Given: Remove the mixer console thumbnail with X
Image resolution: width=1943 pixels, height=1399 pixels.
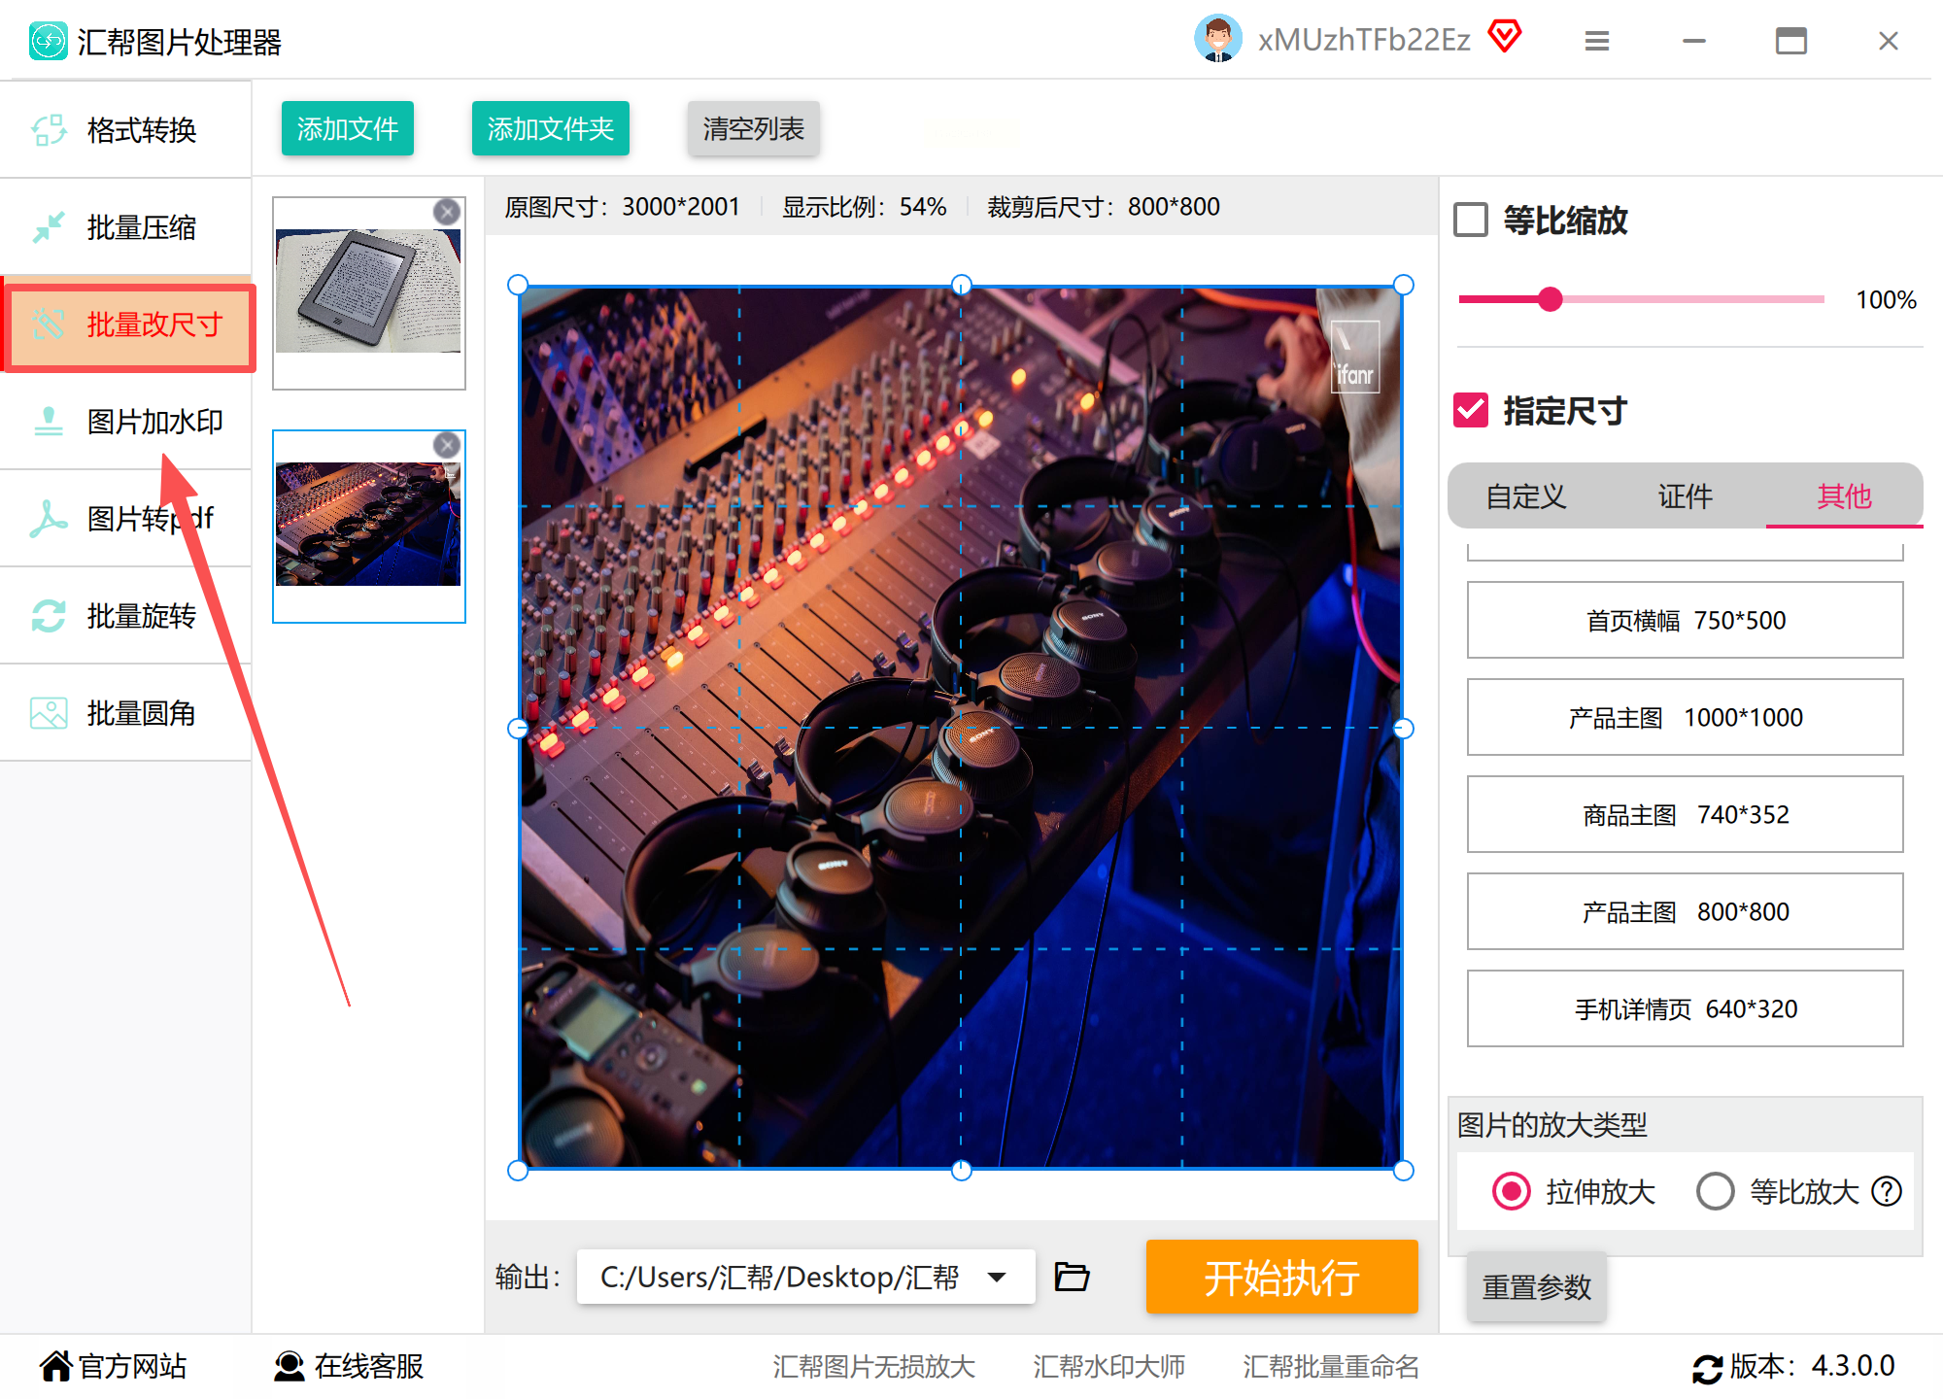Looking at the screenshot, I should (x=447, y=445).
